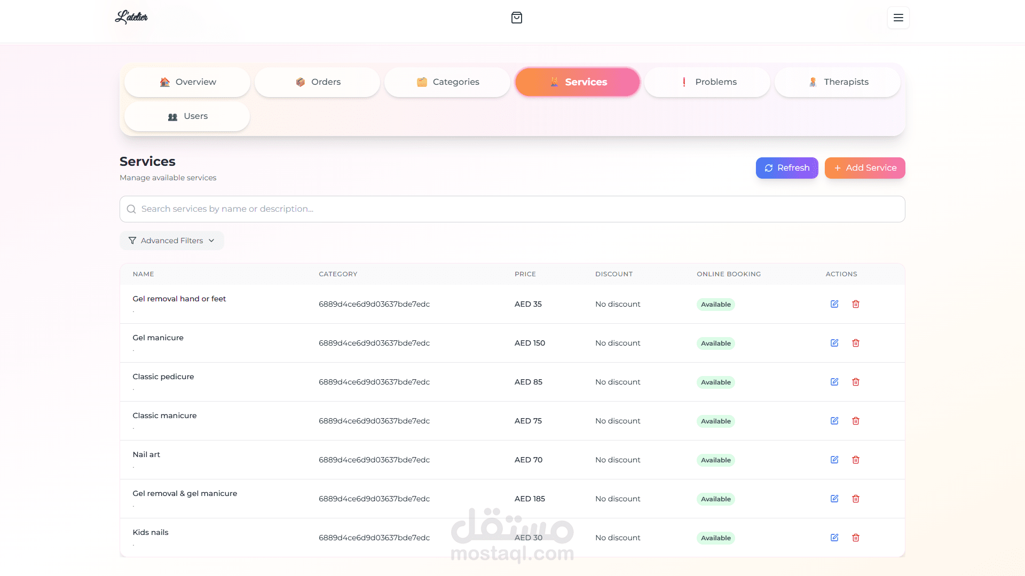Edit the Classic manicure service
Image resolution: width=1025 pixels, height=576 pixels.
pos(834,421)
